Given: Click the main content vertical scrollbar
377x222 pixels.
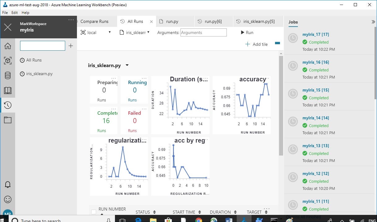Looking at the screenshot, I should coord(281,106).
